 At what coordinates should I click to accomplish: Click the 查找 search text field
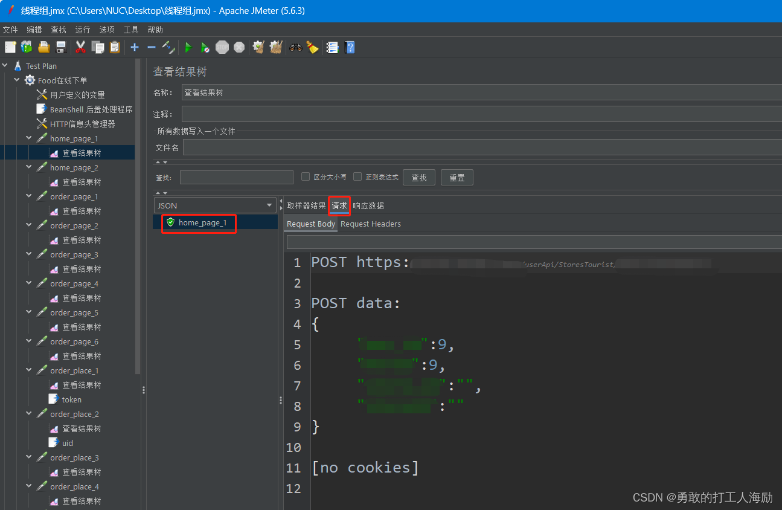pos(236,177)
